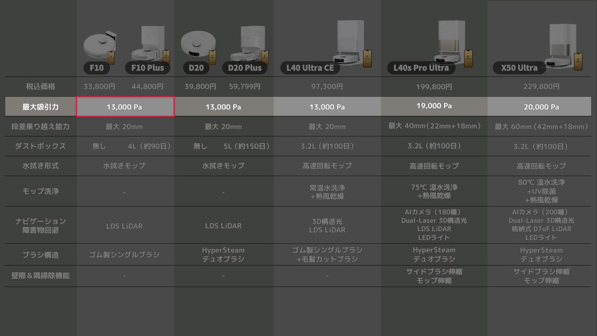The width and height of the screenshot is (597, 336).
Task: Click the "5L（約150日）" dust box value
Action: pos(247,146)
